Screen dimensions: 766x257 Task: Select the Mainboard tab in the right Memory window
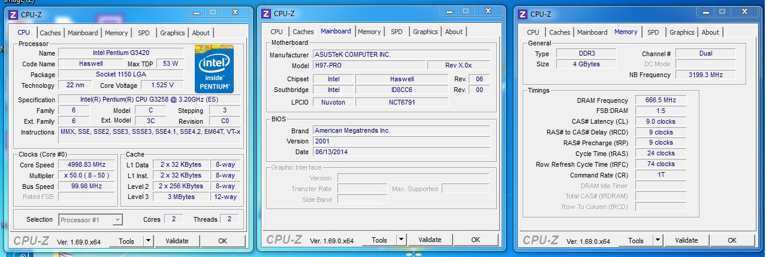click(592, 32)
